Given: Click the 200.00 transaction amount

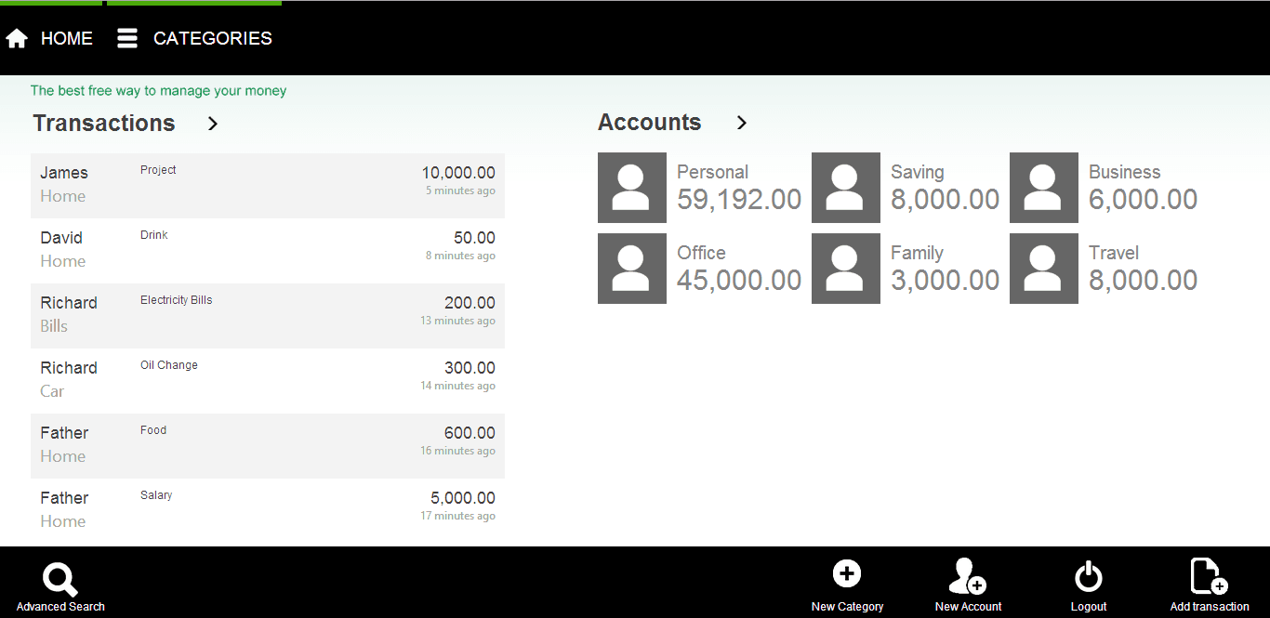Looking at the screenshot, I should point(470,303).
